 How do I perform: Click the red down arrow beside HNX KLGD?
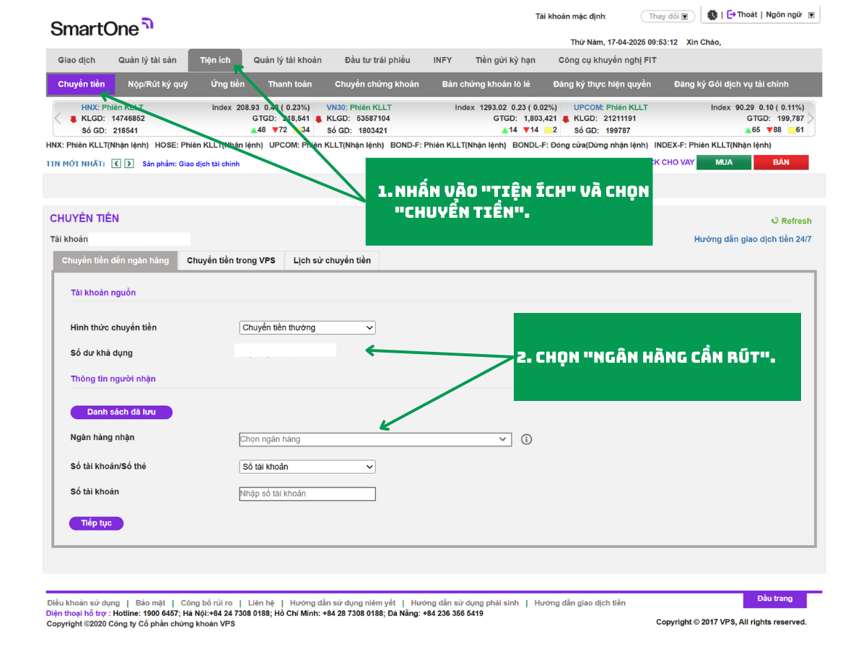click(x=74, y=119)
